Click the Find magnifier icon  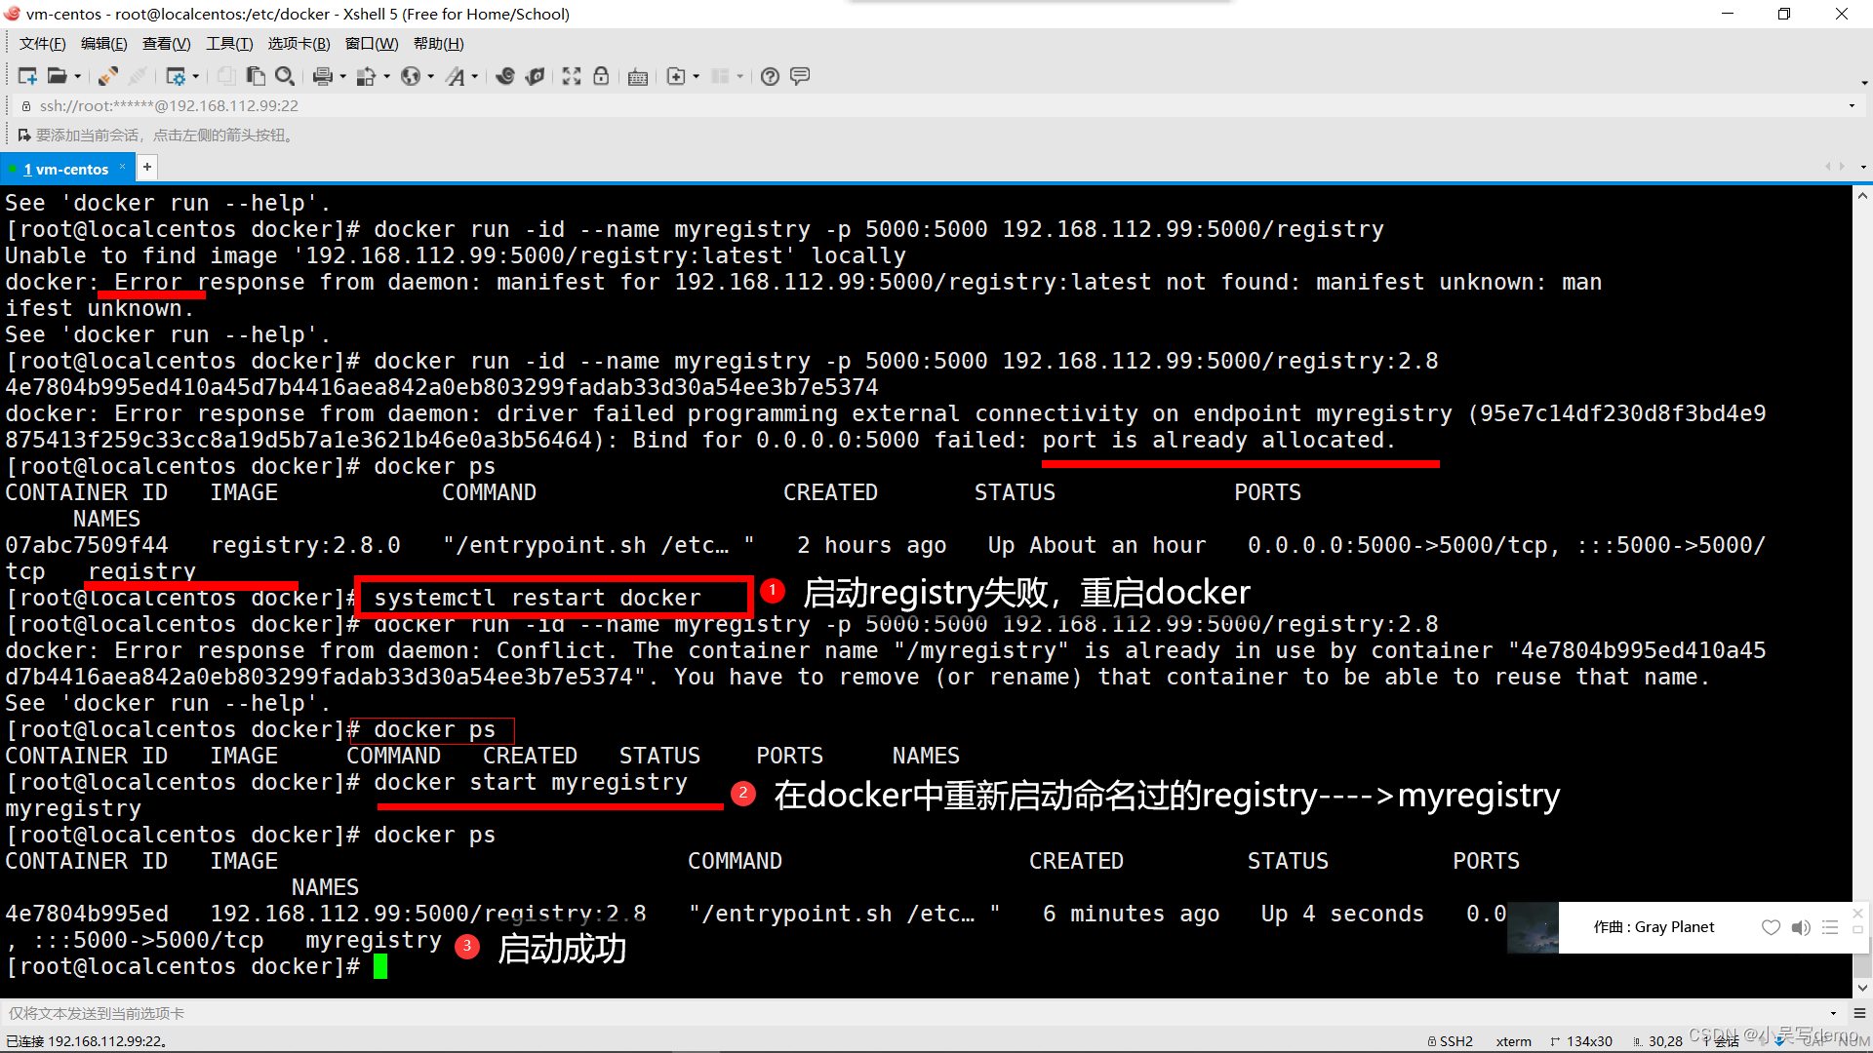click(x=285, y=76)
